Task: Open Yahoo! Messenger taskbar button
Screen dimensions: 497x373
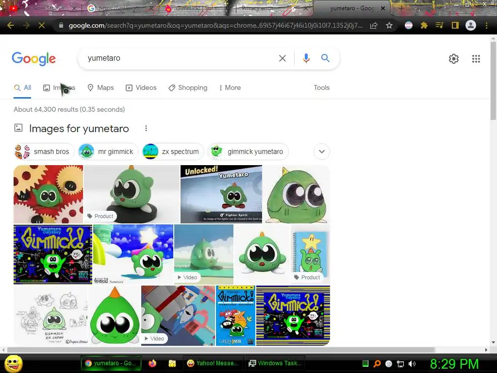Action: click(213, 363)
